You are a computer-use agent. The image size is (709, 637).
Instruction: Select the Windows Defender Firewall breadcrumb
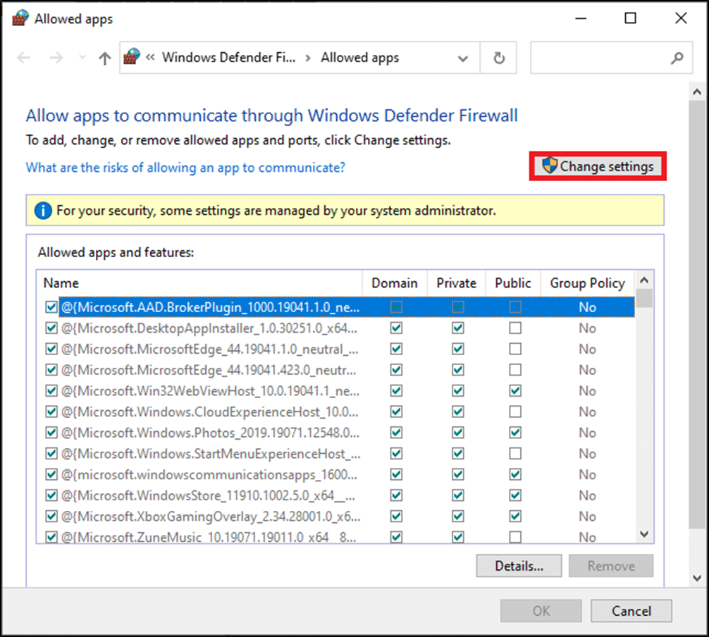(228, 58)
